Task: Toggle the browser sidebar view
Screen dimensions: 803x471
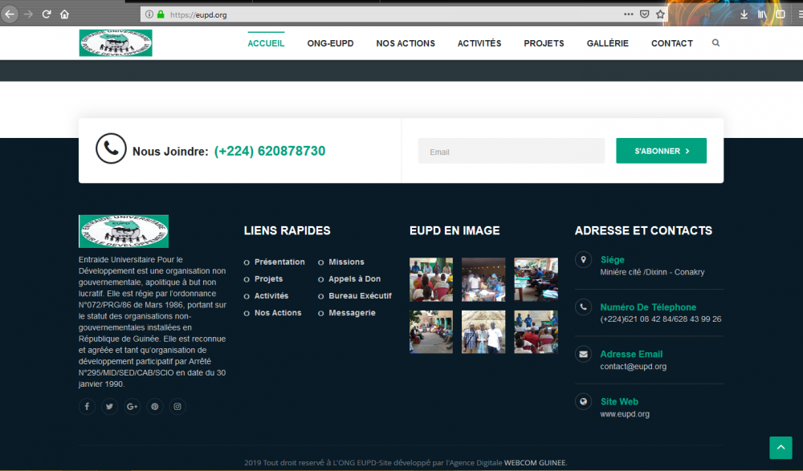Action: (x=780, y=14)
